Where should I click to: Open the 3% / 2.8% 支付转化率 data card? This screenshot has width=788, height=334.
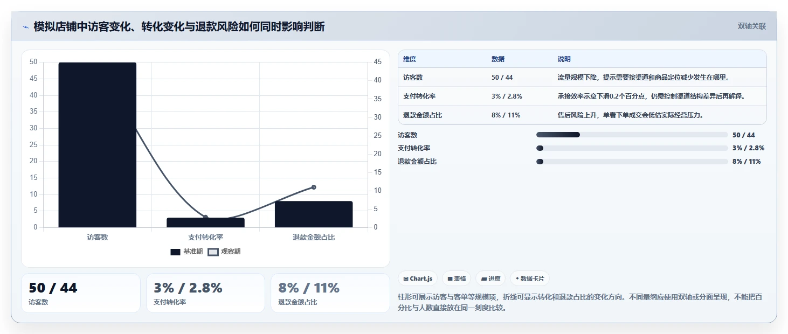205,293
